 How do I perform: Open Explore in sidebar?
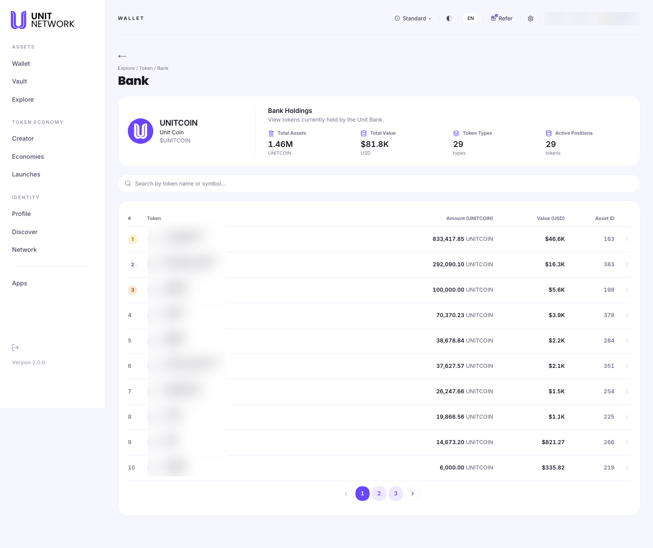[x=23, y=100]
